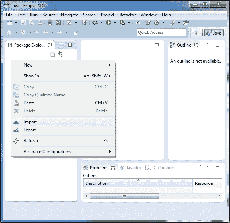Click the Save All toolbar icon

click(31, 23)
